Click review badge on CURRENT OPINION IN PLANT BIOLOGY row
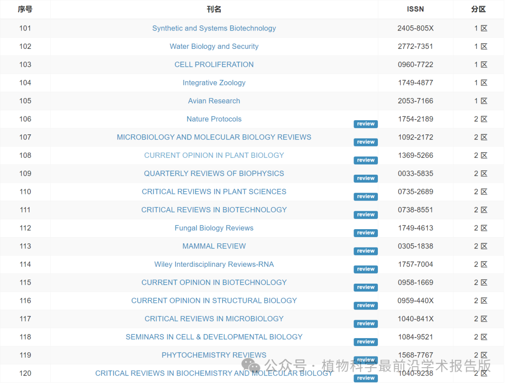 point(365,160)
